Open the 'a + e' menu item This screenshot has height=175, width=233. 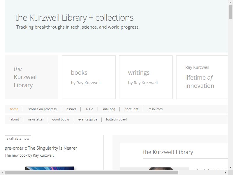pos(89,109)
